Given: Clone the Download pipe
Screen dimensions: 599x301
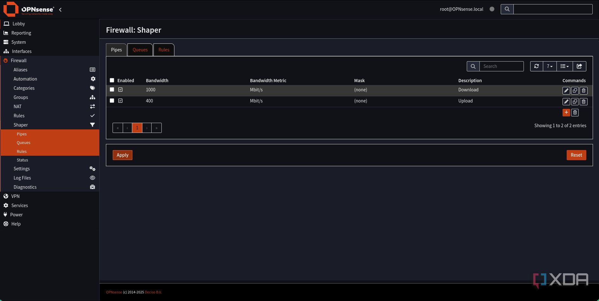Looking at the screenshot, I should [575, 90].
